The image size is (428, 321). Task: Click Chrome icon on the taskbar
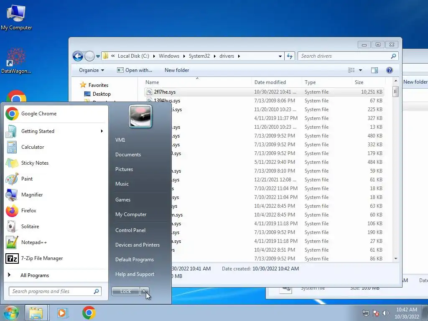click(89, 313)
